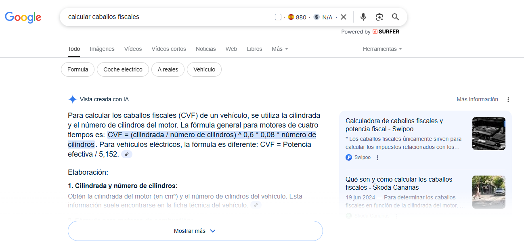Click the Swipoo site favicon
524x247 pixels.
coord(349,157)
